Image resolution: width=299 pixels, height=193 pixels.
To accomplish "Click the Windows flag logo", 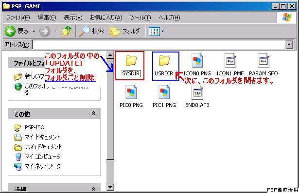I will click(287, 18).
